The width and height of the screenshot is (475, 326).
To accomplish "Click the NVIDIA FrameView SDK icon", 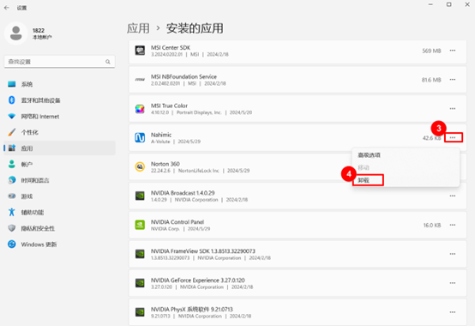I will click(x=140, y=254).
